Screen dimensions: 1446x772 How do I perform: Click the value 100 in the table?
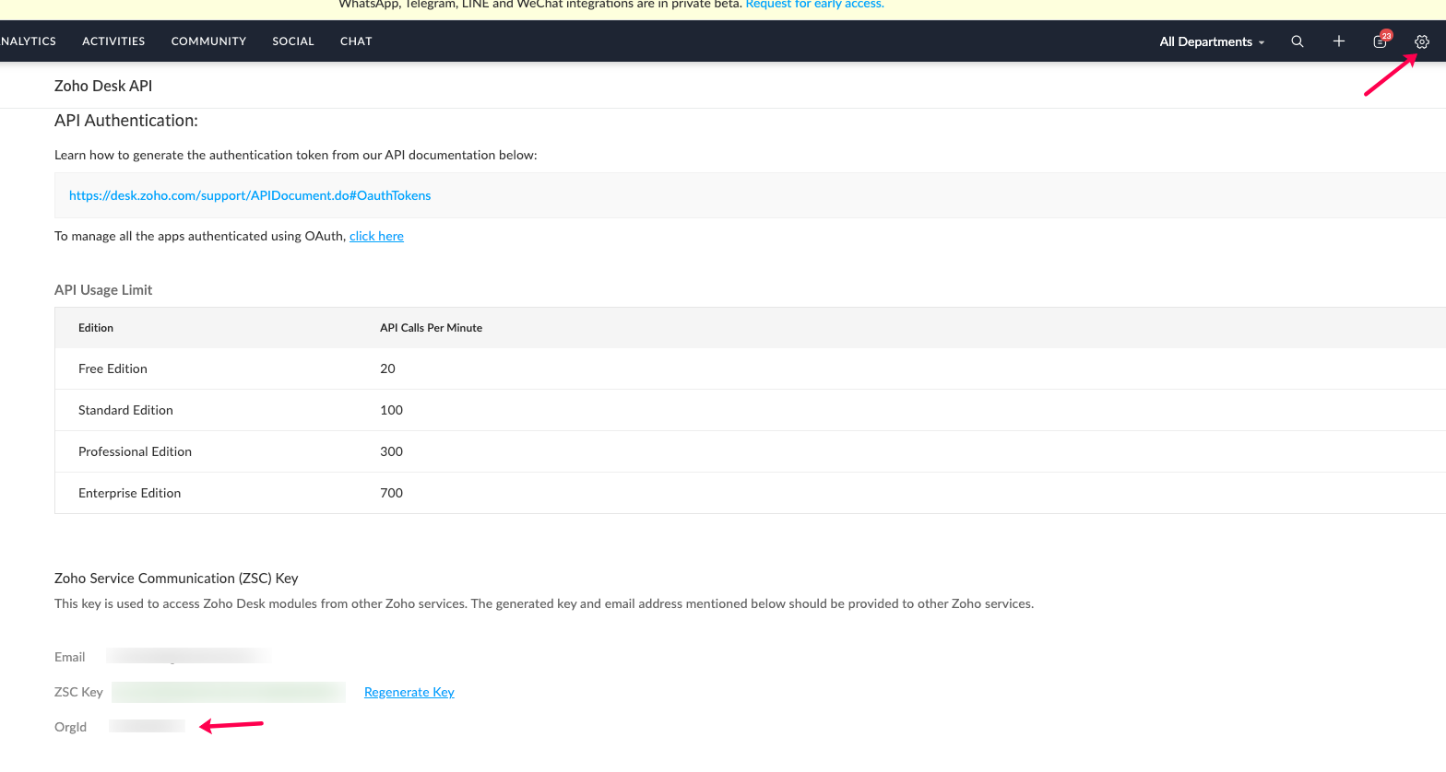(x=391, y=410)
